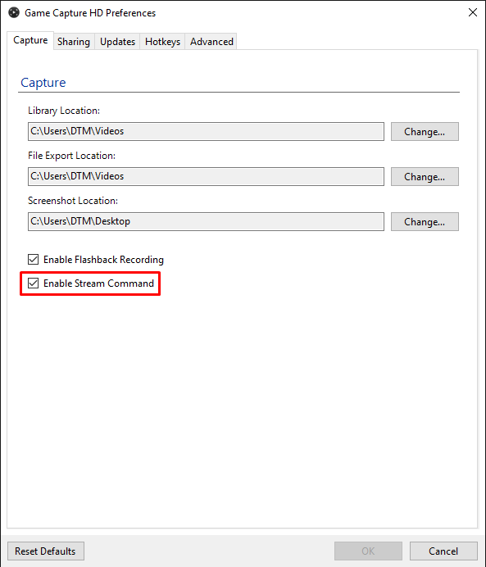Go to the Advanced tab
This screenshot has height=567, width=486.
click(x=211, y=42)
